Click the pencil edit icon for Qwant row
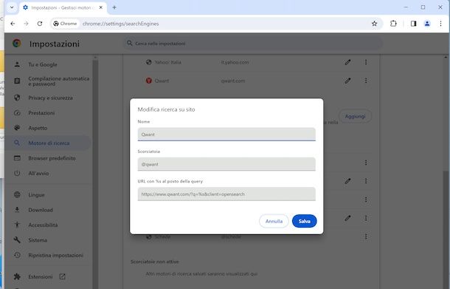This screenshot has width=450, height=289. pyautogui.click(x=347, y=81)
